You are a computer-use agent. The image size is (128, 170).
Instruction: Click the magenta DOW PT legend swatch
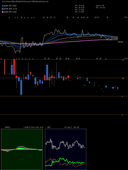(3, 12)
